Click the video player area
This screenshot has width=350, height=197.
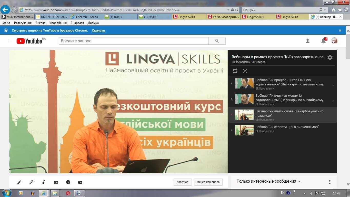point(118,112)
